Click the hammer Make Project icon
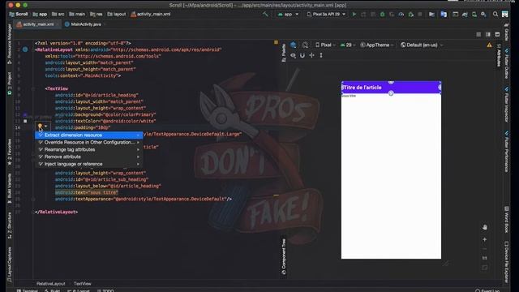This screenshot has height=292, width=519. pos(265,15)
